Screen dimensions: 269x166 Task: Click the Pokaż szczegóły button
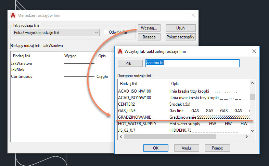click(x=180, y=37)
